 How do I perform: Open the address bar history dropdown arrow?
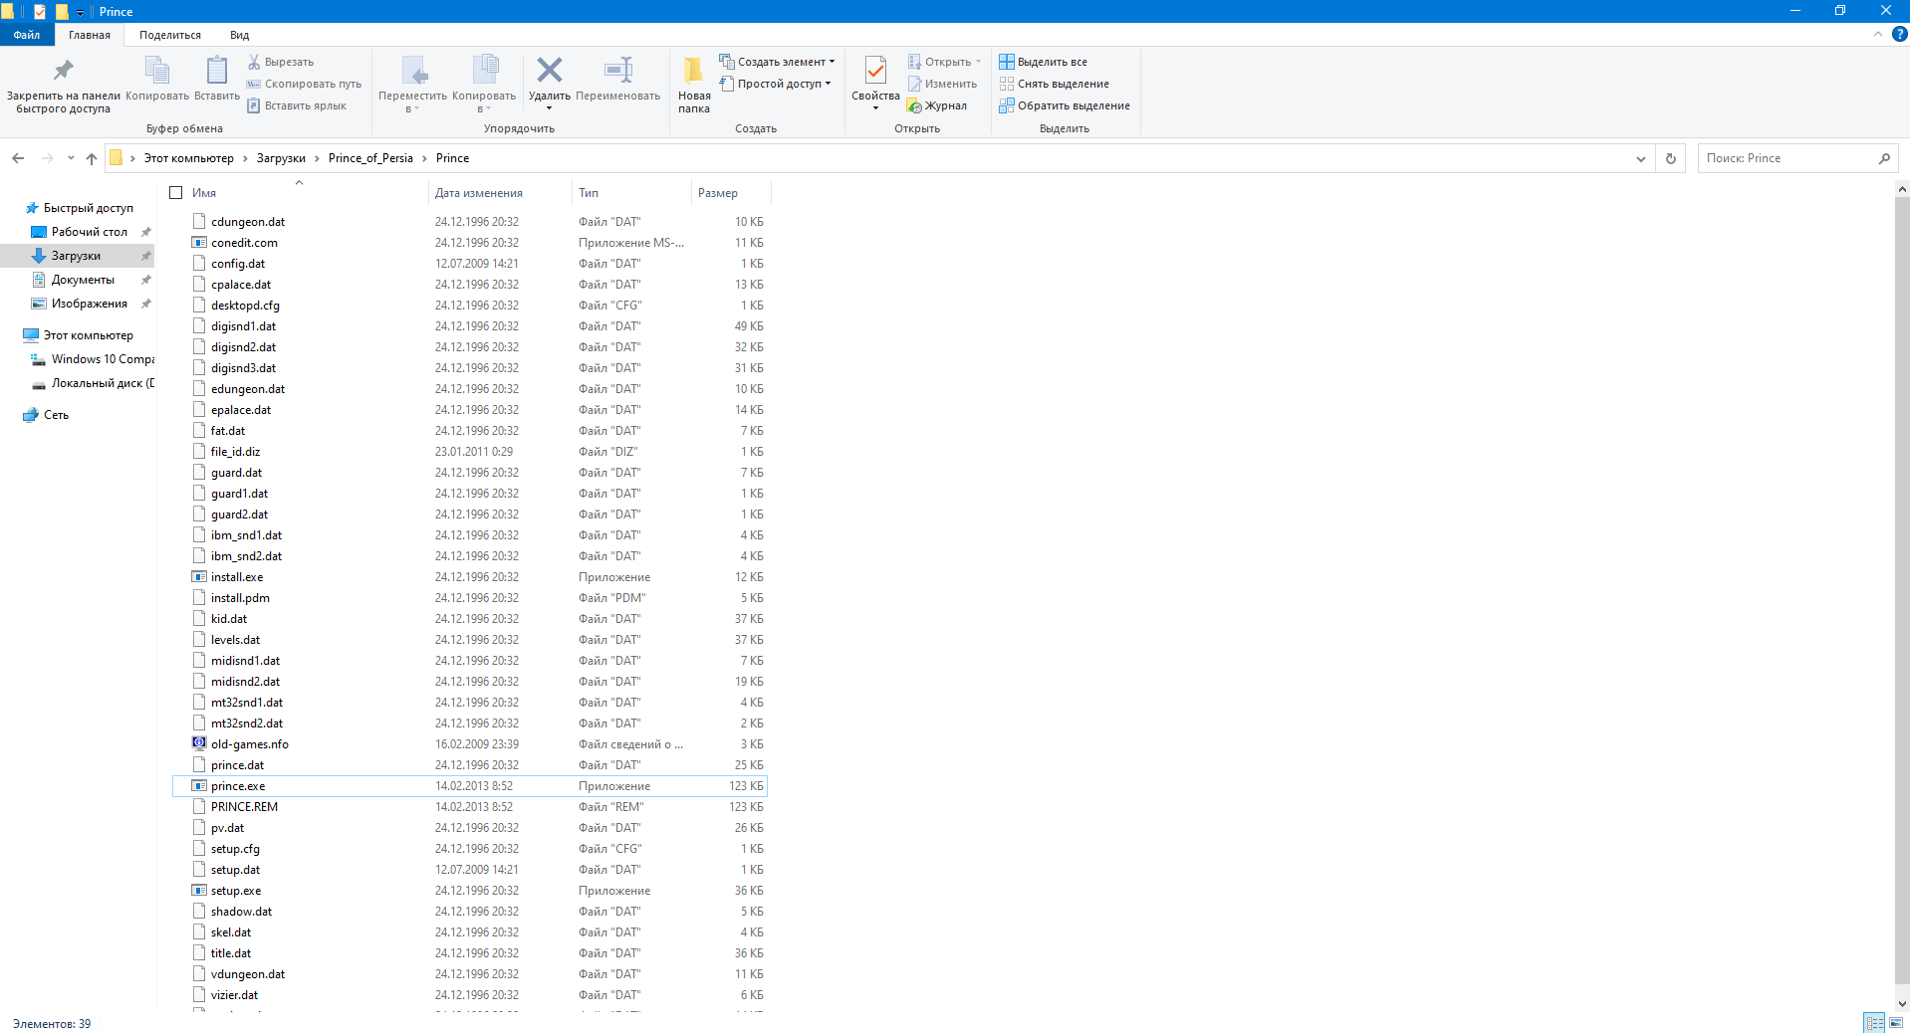point(1641,158)
